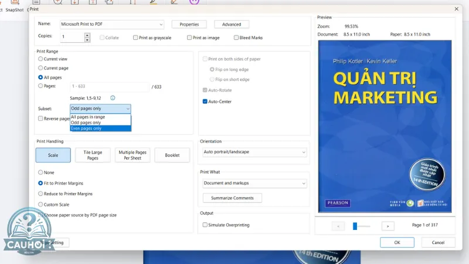The width and height of the screenshot is (469, 264).
Task: Choose Odd pages only from the list
Action: coord(100,123)
